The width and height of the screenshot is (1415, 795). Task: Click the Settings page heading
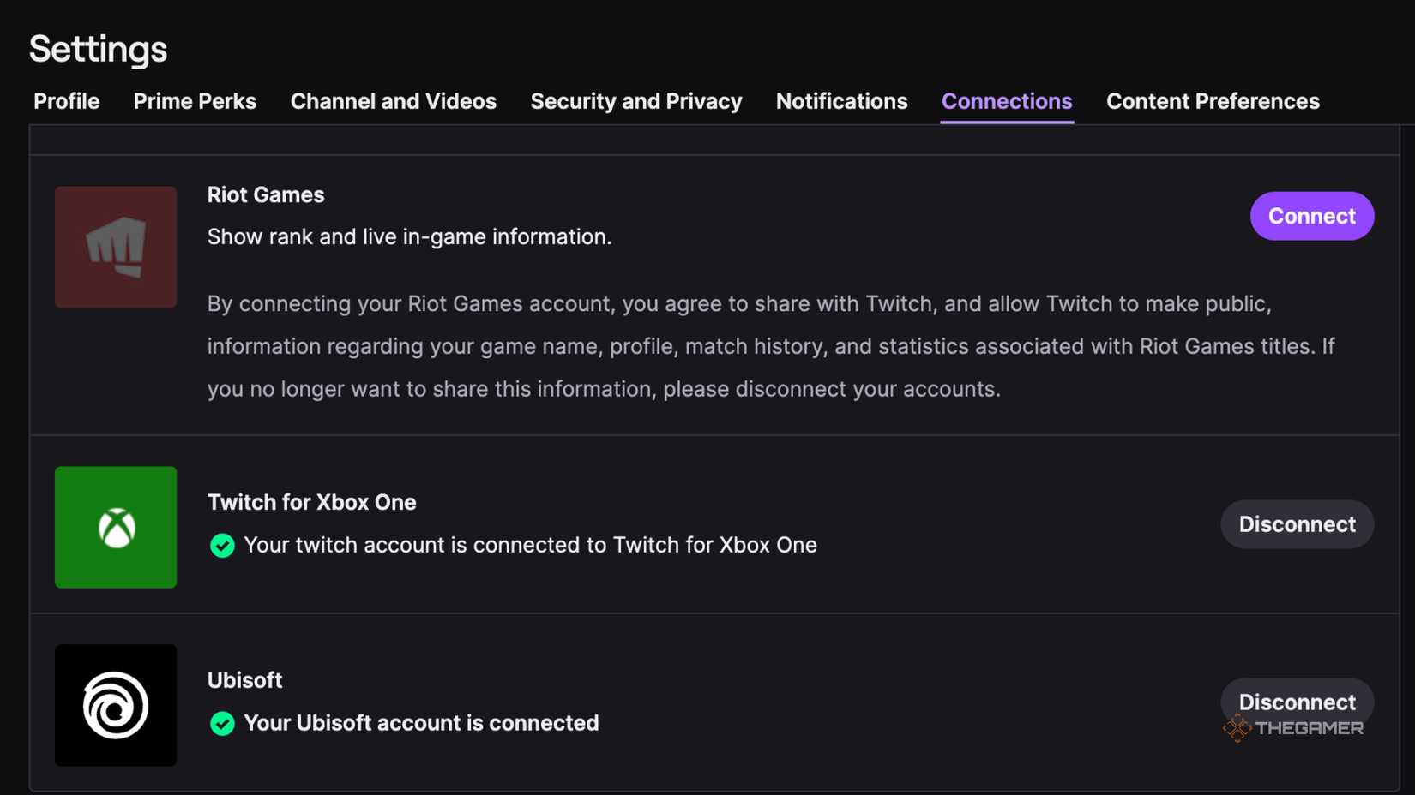pos(97,49)
